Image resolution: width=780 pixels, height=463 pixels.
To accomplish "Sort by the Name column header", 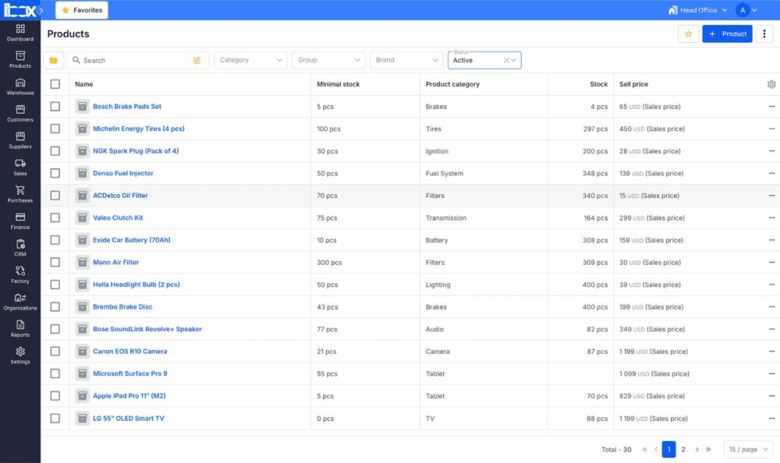I will coord(83,84).
